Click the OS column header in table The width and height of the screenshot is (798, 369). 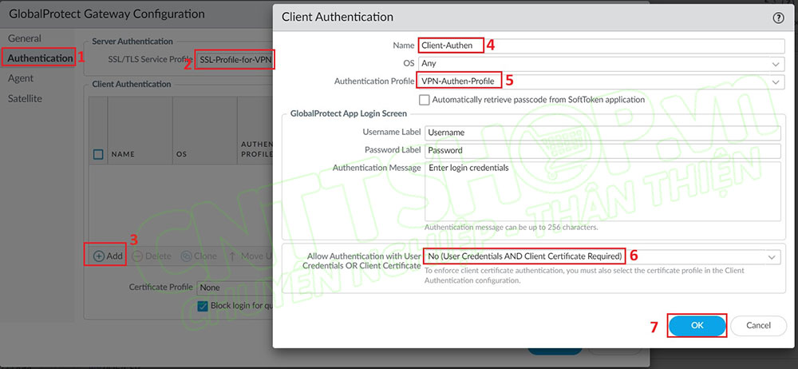coord(181,154)
